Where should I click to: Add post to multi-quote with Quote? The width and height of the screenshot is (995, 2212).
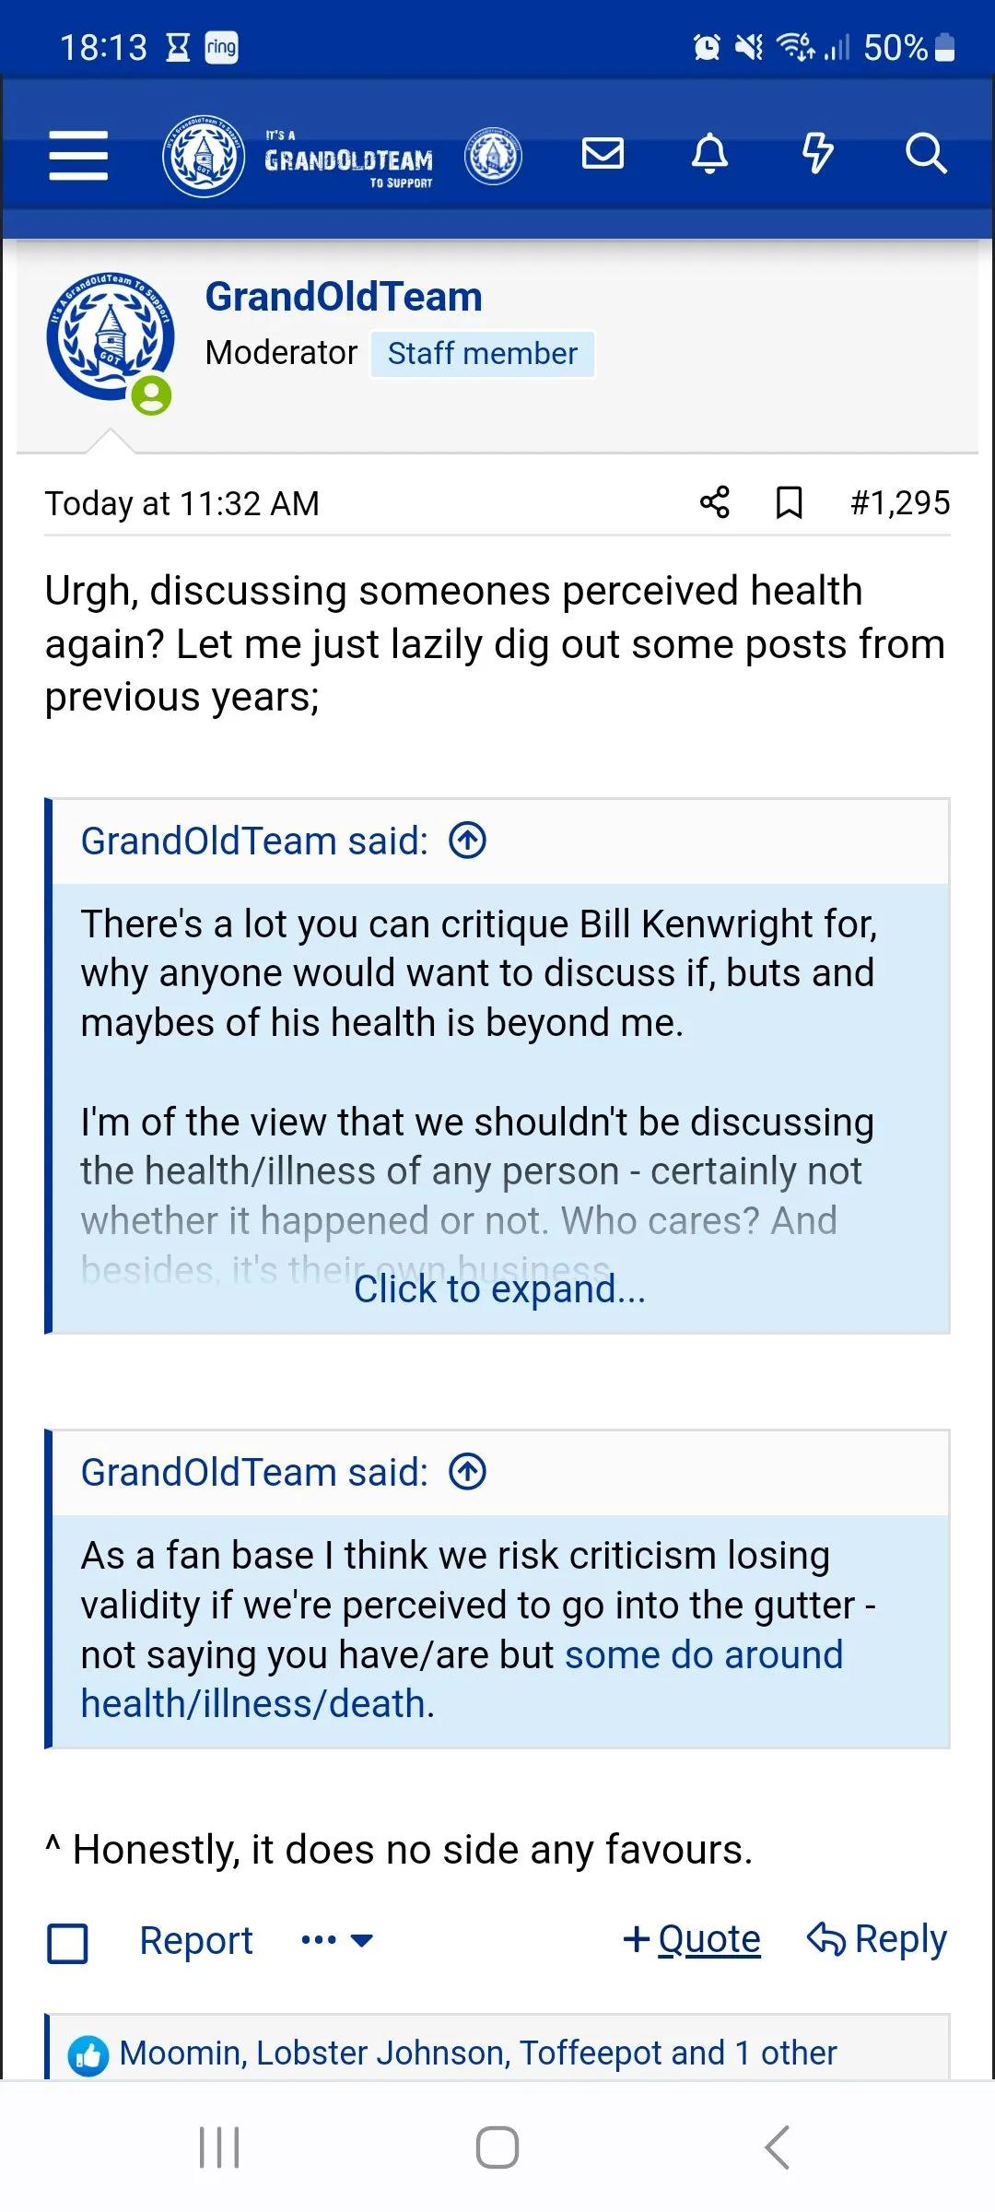pyautogui.click(x=692, y=1939)
